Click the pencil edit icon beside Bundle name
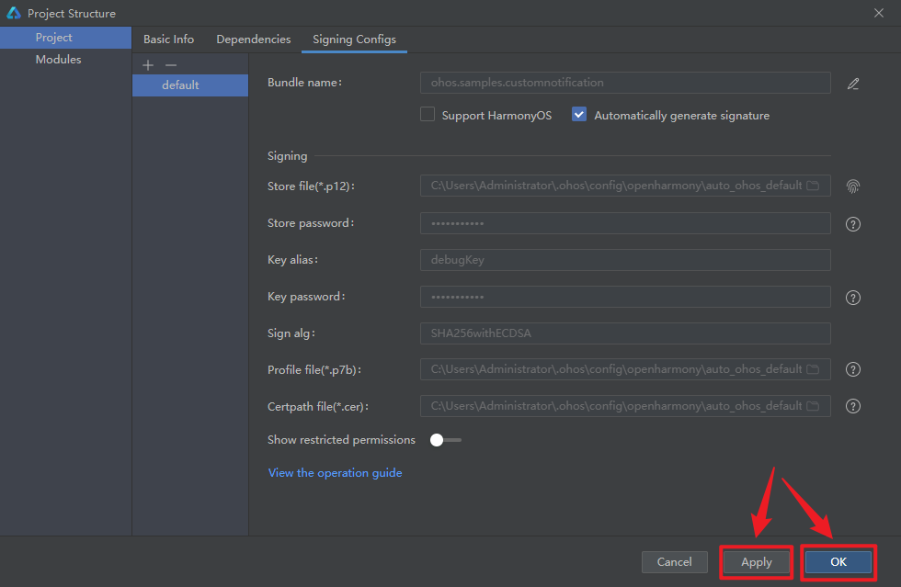 click(x=853, y=84)
